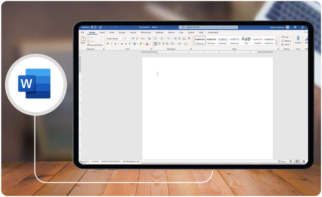This screenshot has height=197, width=322.
Task: Justify the paragraph text
Action: pyautogui.click(x=167, y=43)
